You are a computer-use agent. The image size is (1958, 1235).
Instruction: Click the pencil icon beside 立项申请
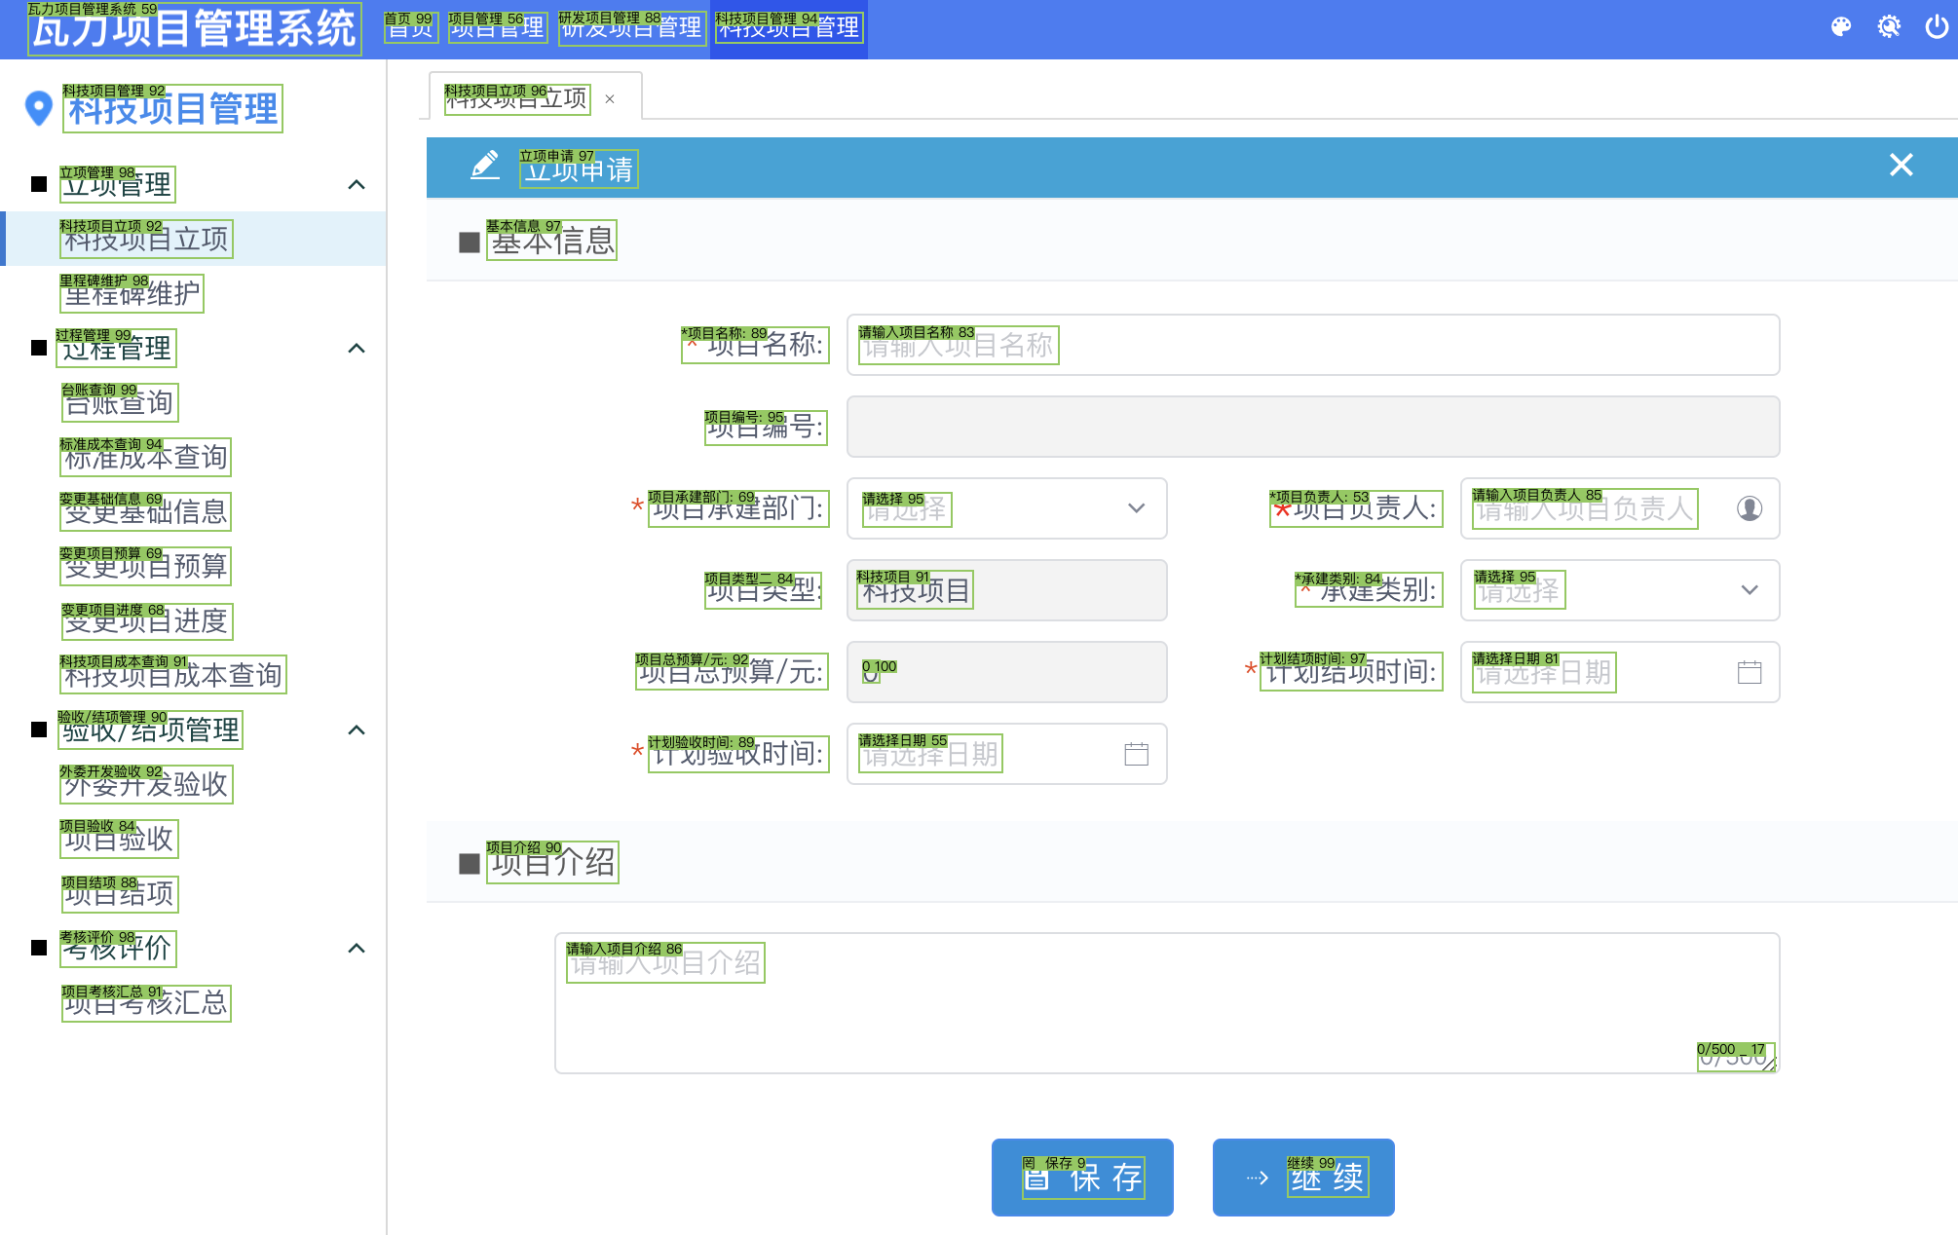coord(485,166)
